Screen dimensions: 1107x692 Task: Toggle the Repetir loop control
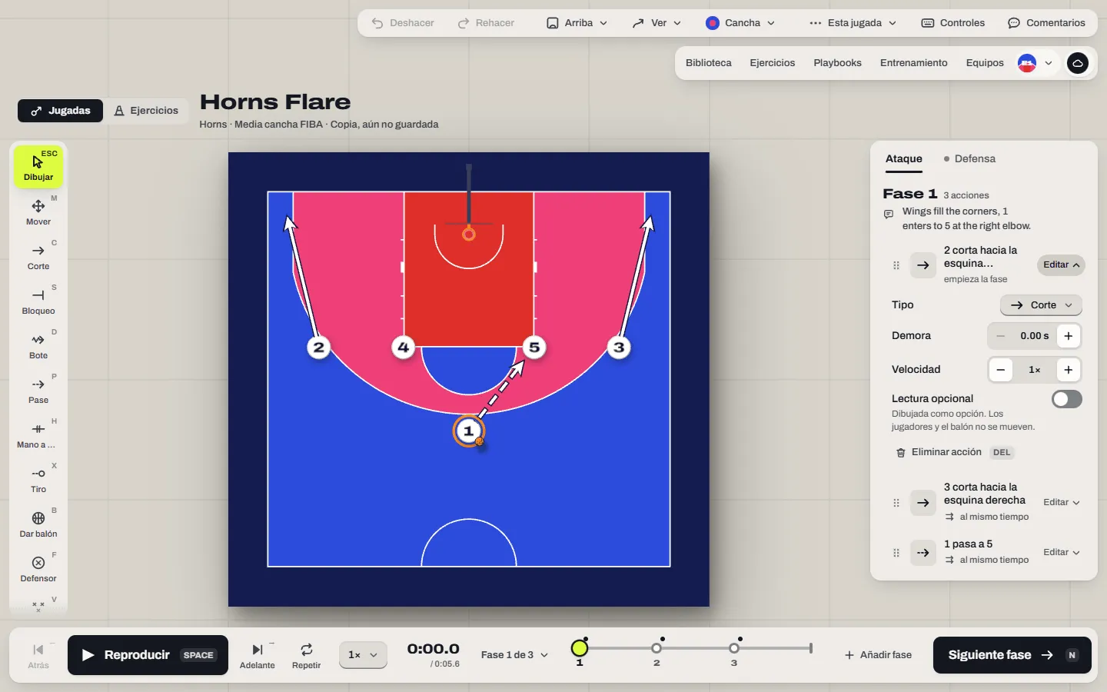306,655
